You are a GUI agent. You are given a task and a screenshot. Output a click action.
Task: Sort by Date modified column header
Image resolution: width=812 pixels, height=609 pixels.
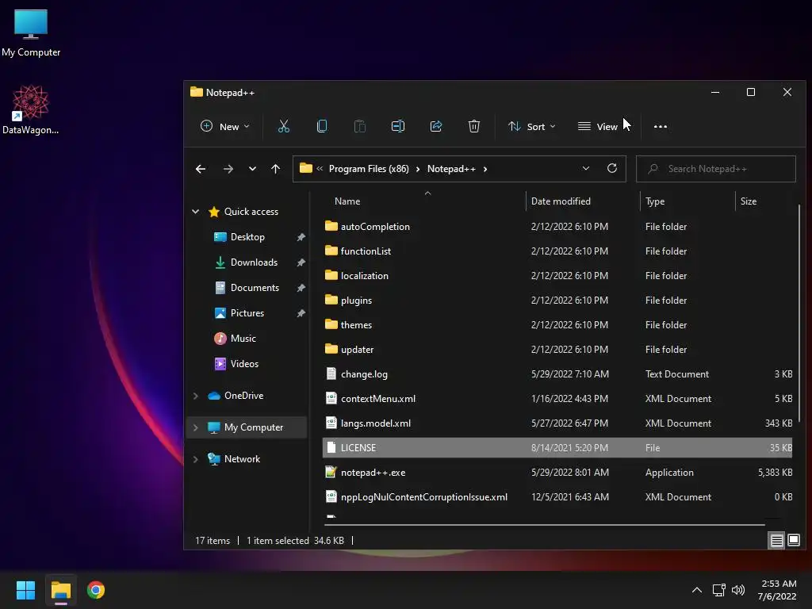coord(561,201)
